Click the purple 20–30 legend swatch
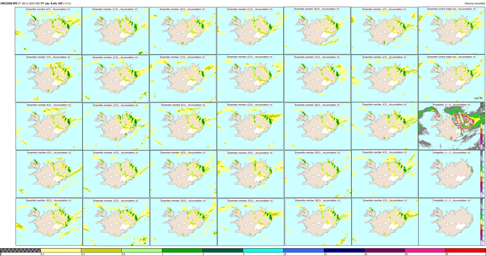486x256 pixels. pos(384,250)
